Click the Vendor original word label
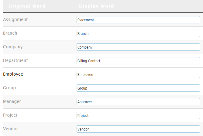This screenshot has width=203, height=136. click(x=11, y=129)
